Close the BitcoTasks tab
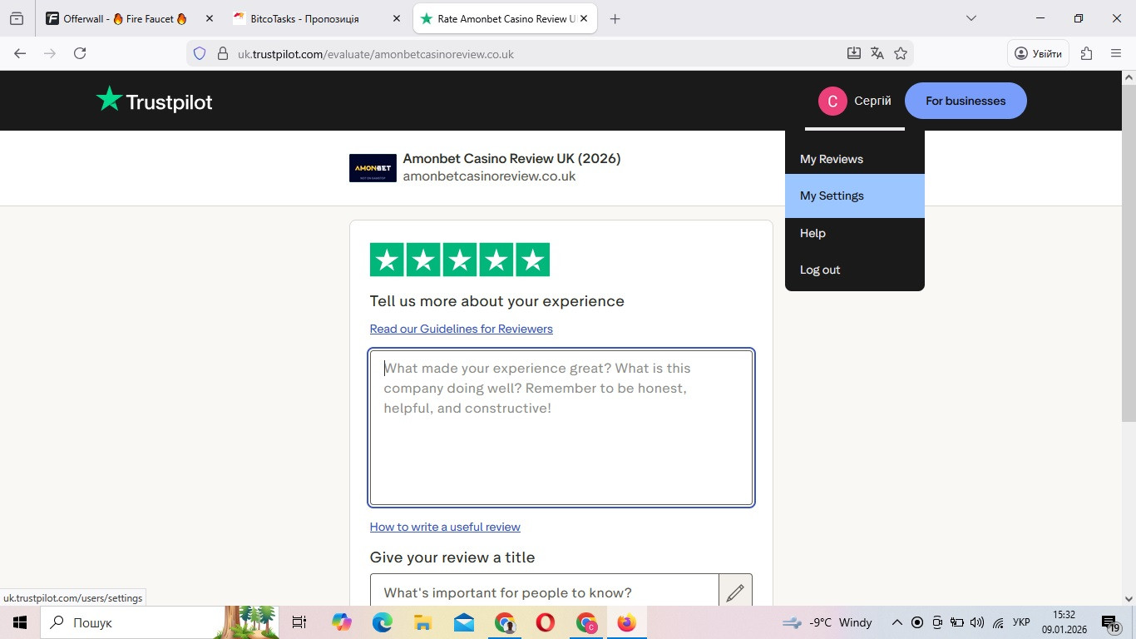1136x639 pixels. (x=397, y=18)
